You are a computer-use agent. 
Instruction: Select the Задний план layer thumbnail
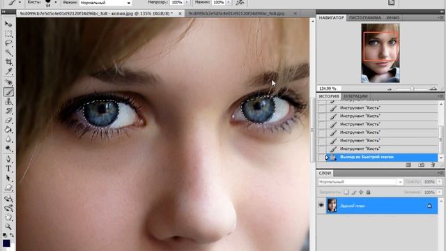coord(332,206)
